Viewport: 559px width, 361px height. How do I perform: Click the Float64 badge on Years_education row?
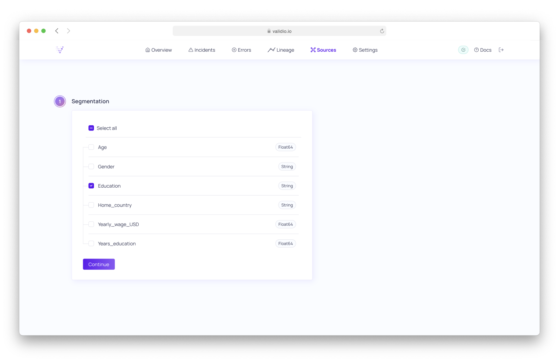click(x=286, y=243)
